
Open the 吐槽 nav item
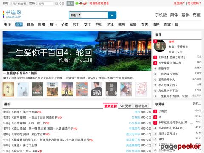pos(42,25)
